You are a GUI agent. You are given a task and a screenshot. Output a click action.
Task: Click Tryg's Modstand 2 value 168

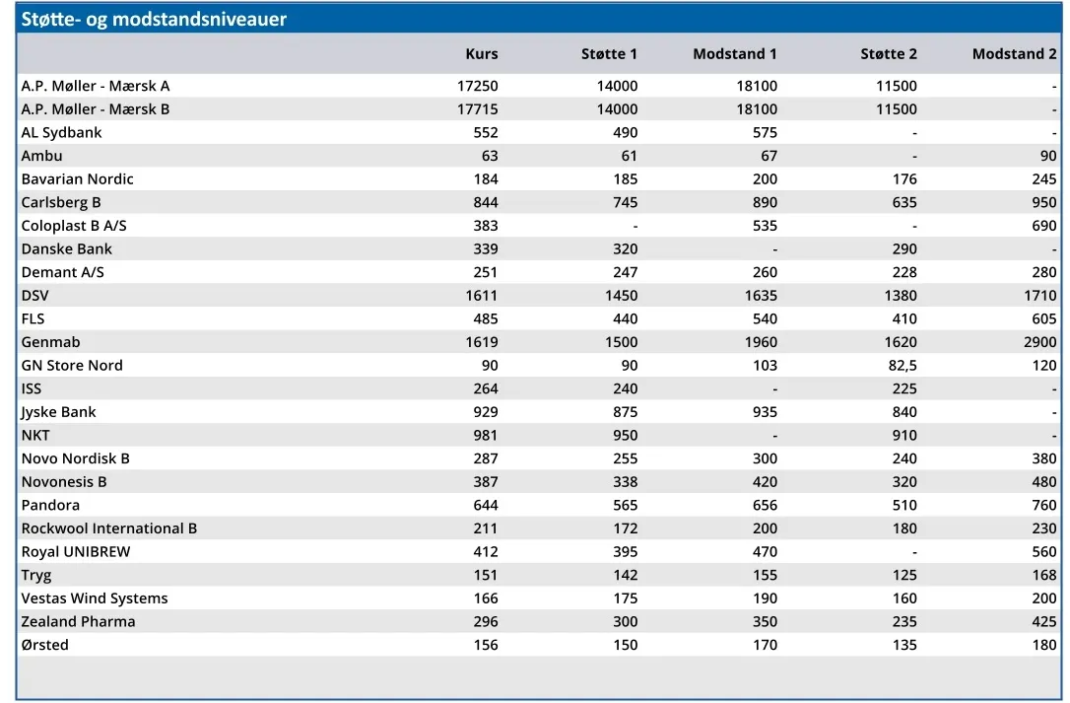point(1044,575)
